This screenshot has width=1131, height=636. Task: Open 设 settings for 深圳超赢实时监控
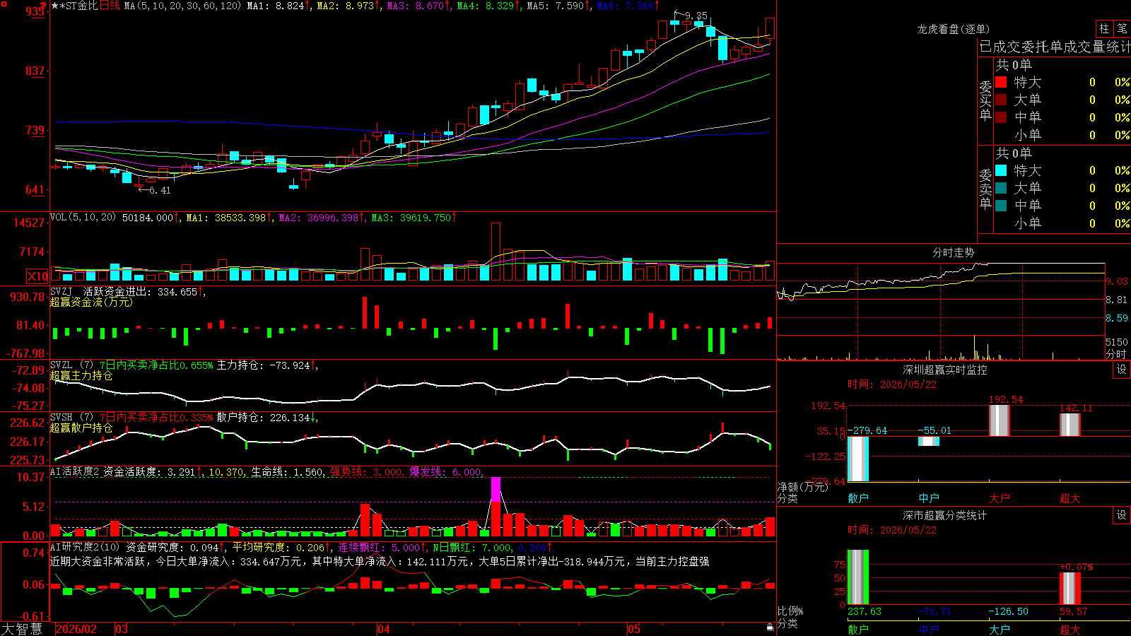tap(1122, 370)
